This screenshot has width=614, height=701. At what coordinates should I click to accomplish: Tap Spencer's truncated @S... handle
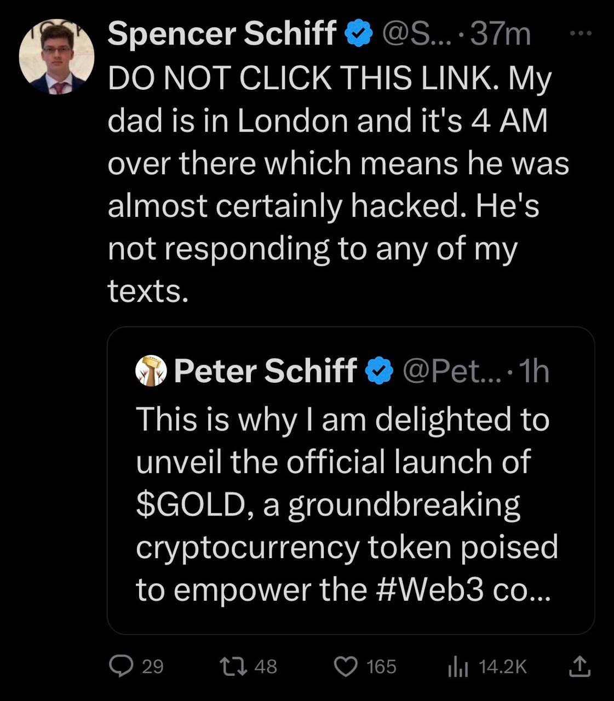pos(415,35)
